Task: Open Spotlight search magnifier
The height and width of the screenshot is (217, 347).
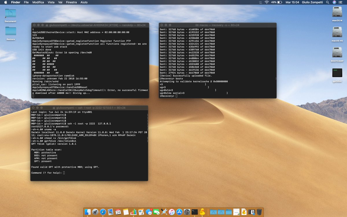Action: pos(327,2)
